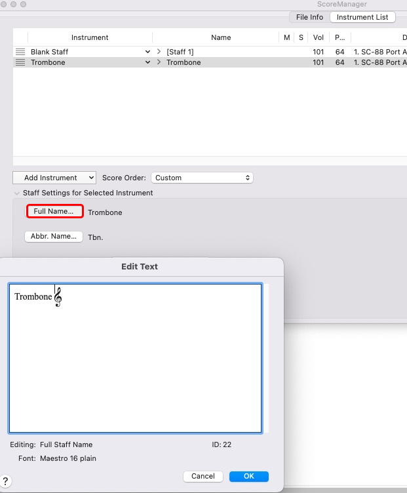The width and height of the screenshot is (407, 493).
Task: Click the help question mark button
Action: (x=5, y=482)
